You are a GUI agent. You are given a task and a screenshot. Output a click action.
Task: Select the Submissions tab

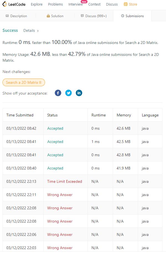pos(132,16)
